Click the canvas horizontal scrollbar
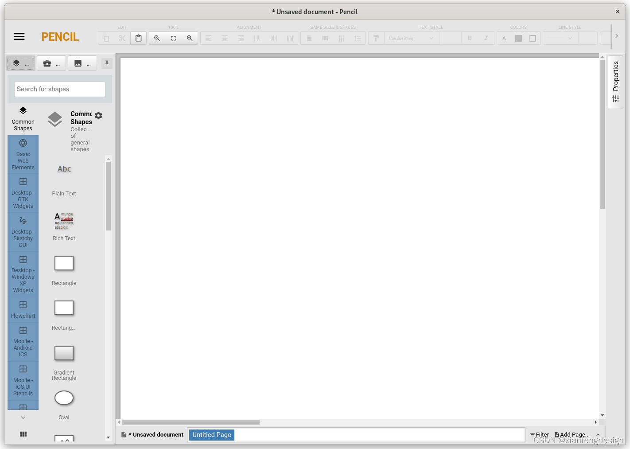Viewport: 630px width, 449px height. pyautogui.click(x=191, y=422)
